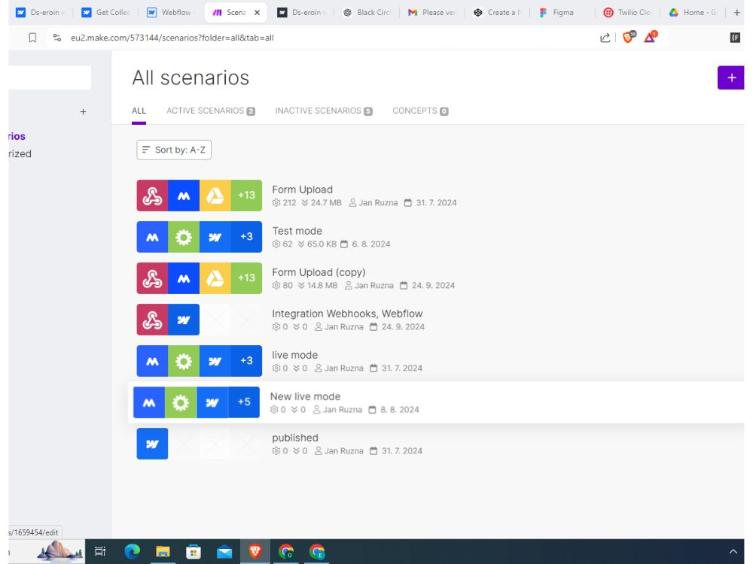Click the +3 badge in Test mode row
Image resolution: width=753 pixels, height=564 pixels.
[x=246, y=237]
